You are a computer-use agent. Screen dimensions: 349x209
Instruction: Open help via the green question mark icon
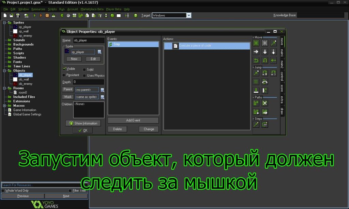point(136,15)
